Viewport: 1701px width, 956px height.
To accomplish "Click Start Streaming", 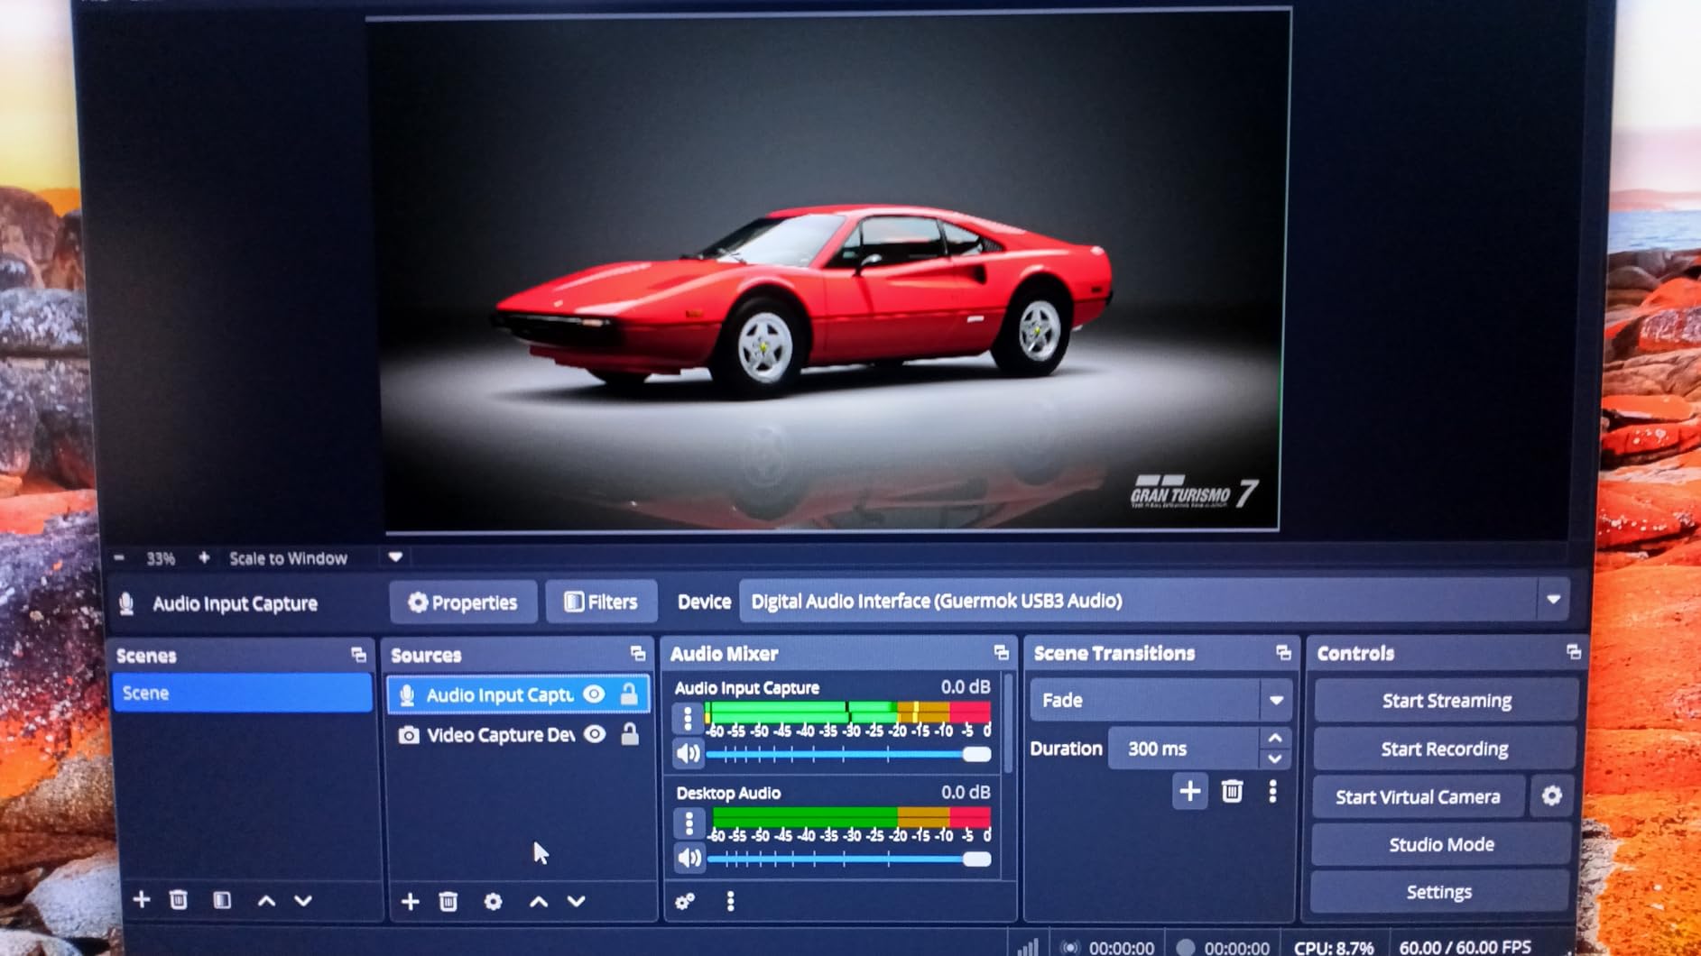I will pos(1447,701).
